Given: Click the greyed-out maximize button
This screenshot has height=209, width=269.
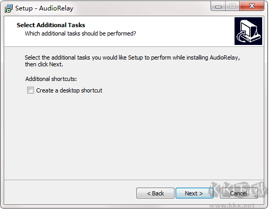Looking at the screenshot, I should pyautogui.click(x=232, y=6).
